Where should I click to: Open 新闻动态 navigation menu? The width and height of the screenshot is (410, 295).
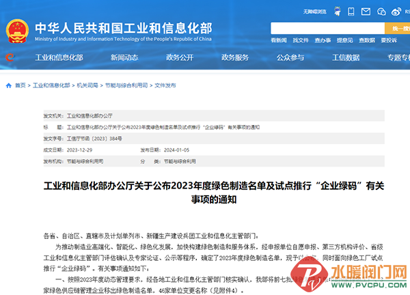tap(124, 57)
